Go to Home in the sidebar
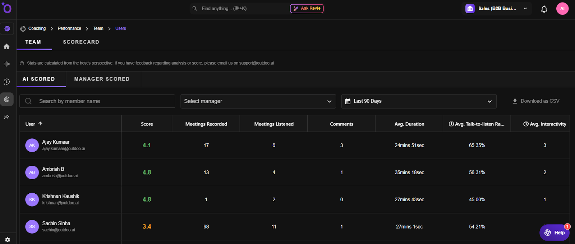This screenshot has width=575, height=244. tap(6, 46)
